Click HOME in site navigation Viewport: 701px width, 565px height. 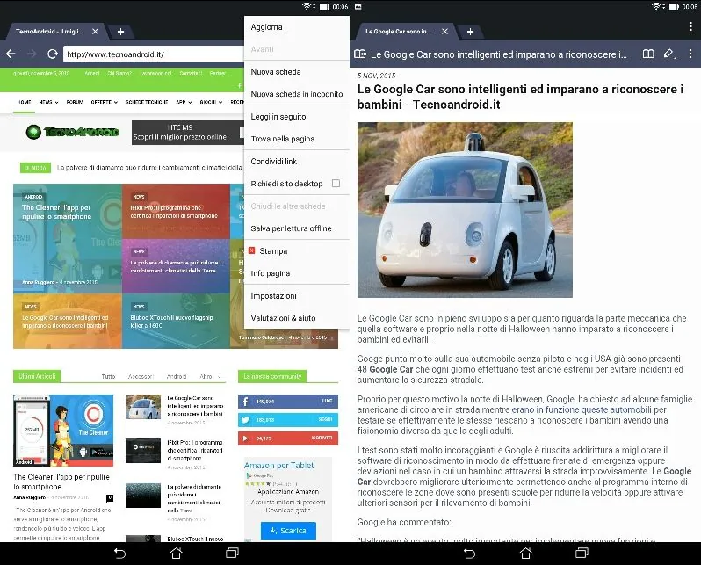click(24, 102)
